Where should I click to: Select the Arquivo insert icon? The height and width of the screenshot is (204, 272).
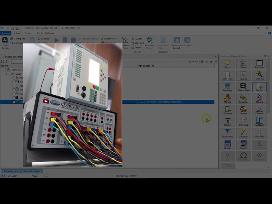click(x=259, y=87)
